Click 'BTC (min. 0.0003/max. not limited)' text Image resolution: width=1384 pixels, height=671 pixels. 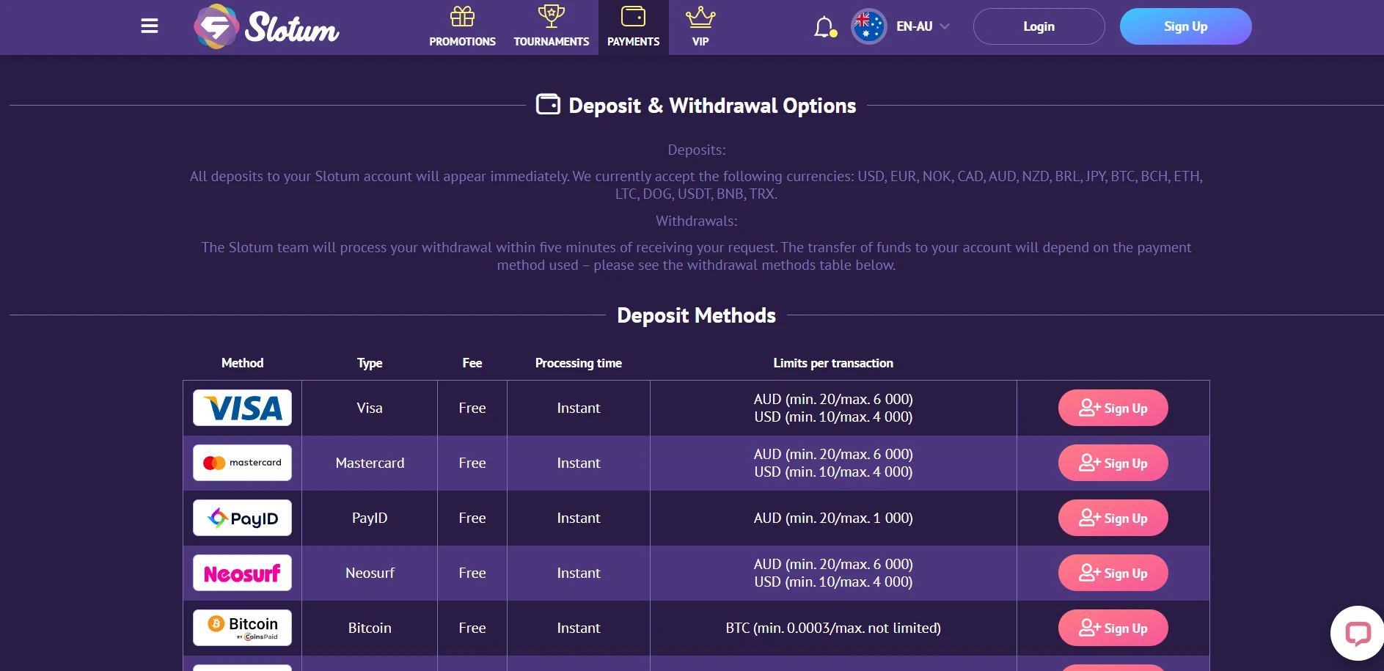click(833, 628)
